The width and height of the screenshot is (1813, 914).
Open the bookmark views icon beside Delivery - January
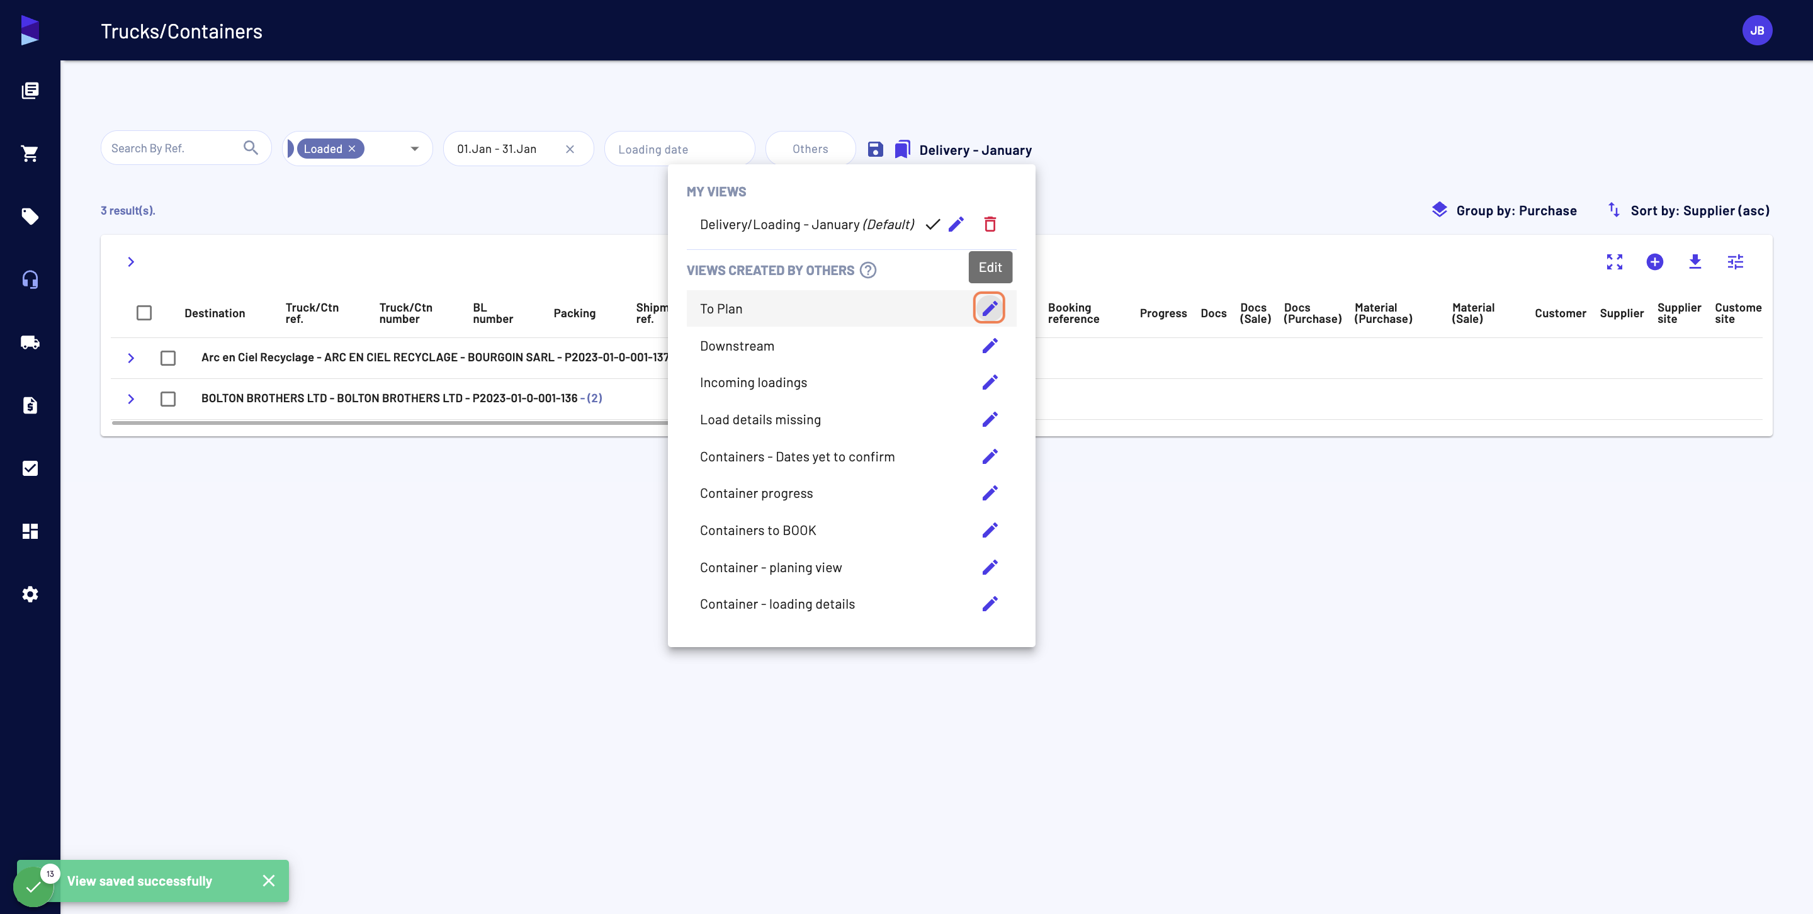point(902,149)
